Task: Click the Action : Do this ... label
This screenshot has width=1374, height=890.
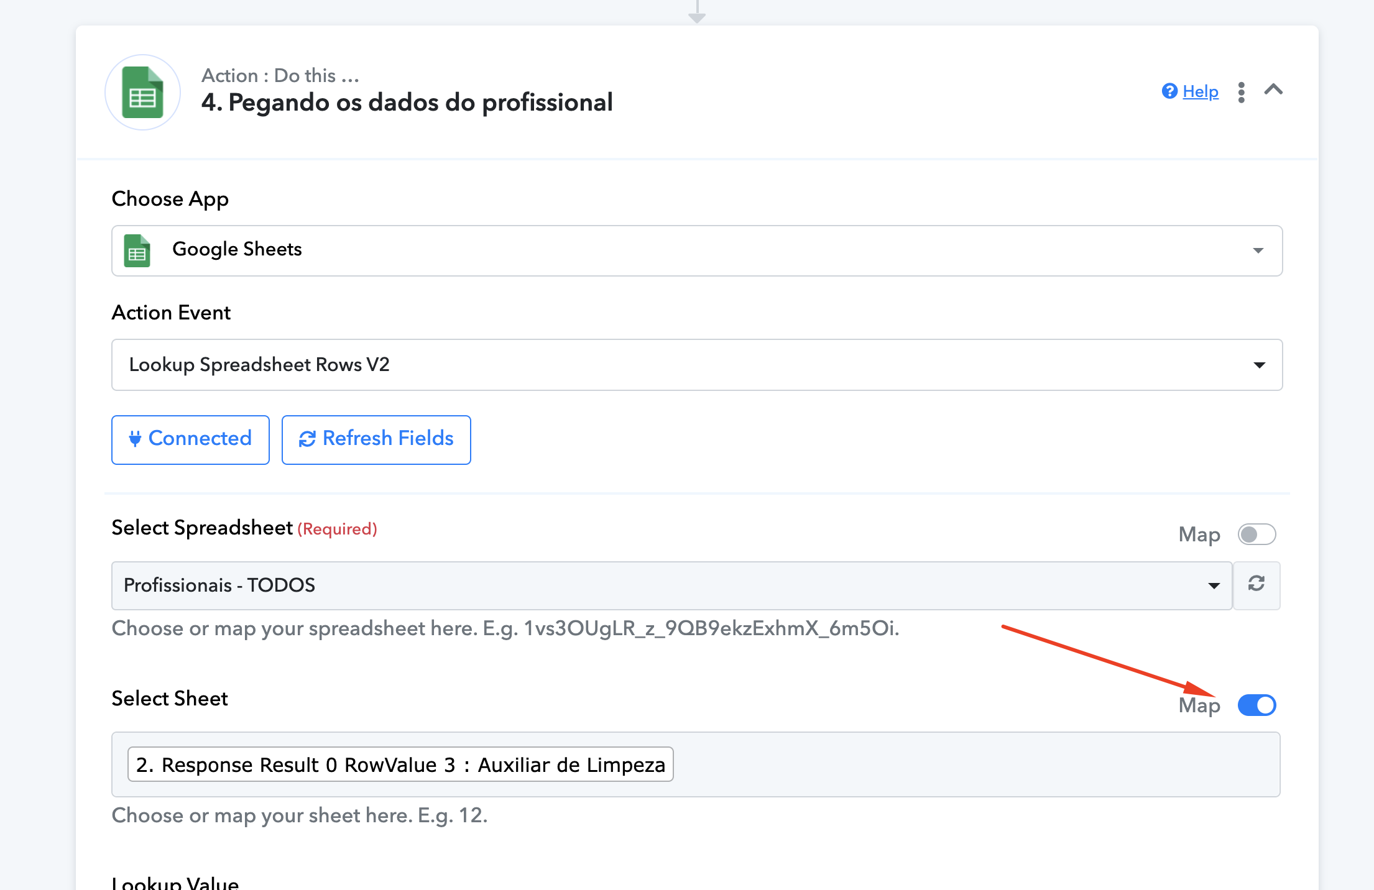Action: (280, 75)
